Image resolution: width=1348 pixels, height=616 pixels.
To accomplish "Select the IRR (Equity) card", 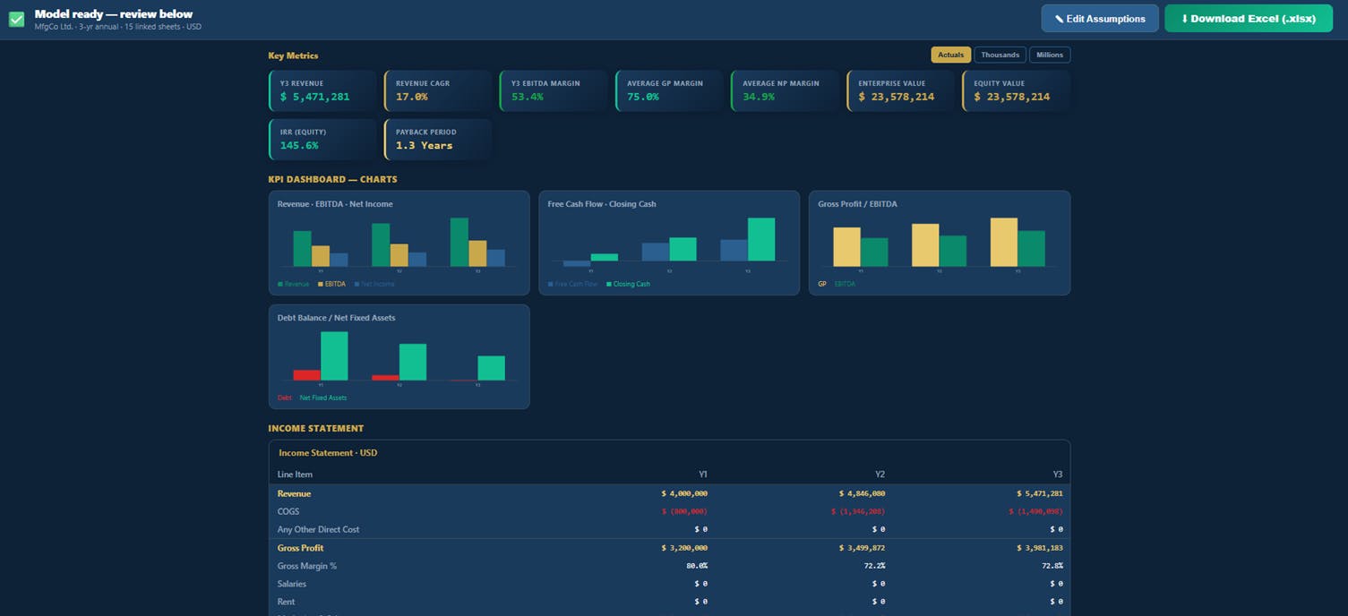I will pyautogui.click(x=322, y=139).
